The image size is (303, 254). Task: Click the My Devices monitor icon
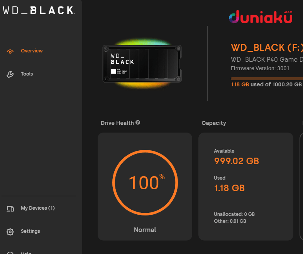pos(10,209)
